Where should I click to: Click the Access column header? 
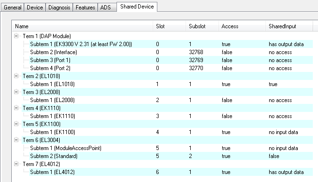(242, 26)
